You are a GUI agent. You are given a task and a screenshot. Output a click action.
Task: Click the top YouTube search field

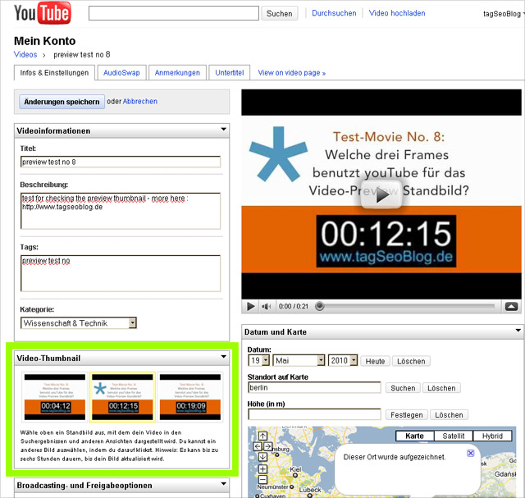click(x=174, y=13)
